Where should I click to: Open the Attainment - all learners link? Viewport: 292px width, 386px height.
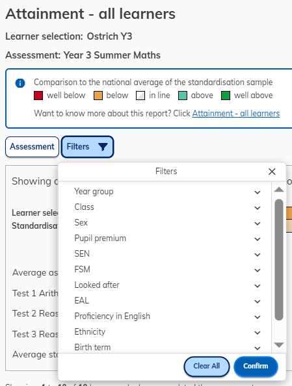click(236, 114)
